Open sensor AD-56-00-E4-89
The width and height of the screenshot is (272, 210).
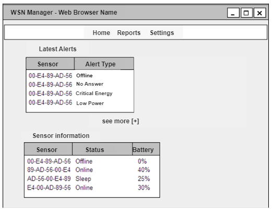tap(49, 179)
